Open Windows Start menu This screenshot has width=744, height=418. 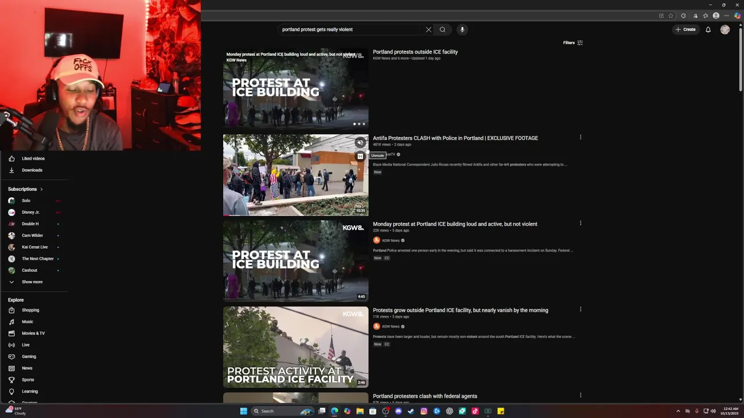click(x=244, y=411)
